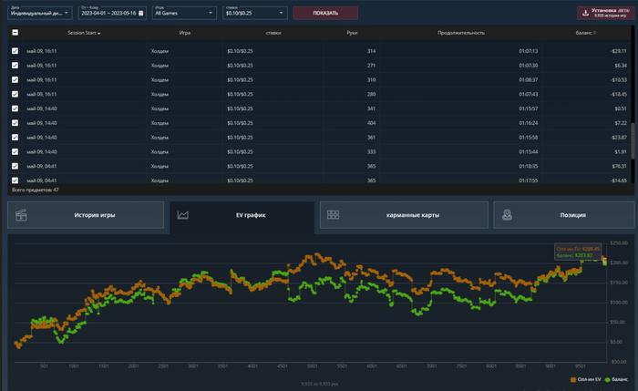Uncheck the session row with balance $7.22
638x391 pixels.
click(15, 123)
